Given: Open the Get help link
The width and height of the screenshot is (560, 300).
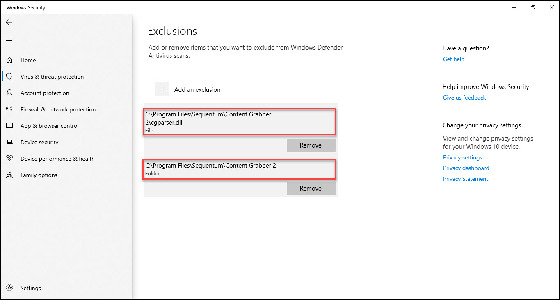Looking at the screenshot, I should click(x=453, y=59).
